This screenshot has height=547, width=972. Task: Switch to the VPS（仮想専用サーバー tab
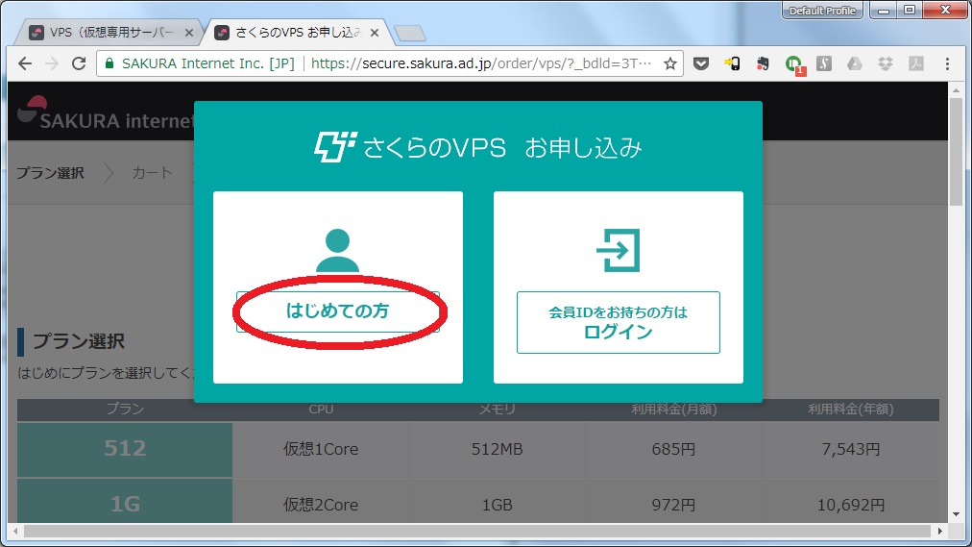click(111, 33)
